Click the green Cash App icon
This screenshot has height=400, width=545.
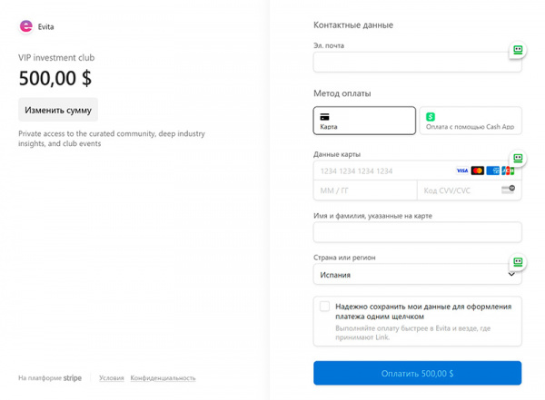pyautogui.click(x=431, y=117)
